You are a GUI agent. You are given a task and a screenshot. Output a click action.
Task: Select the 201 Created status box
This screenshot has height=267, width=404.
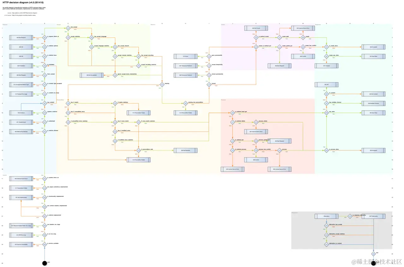point(326,66)
